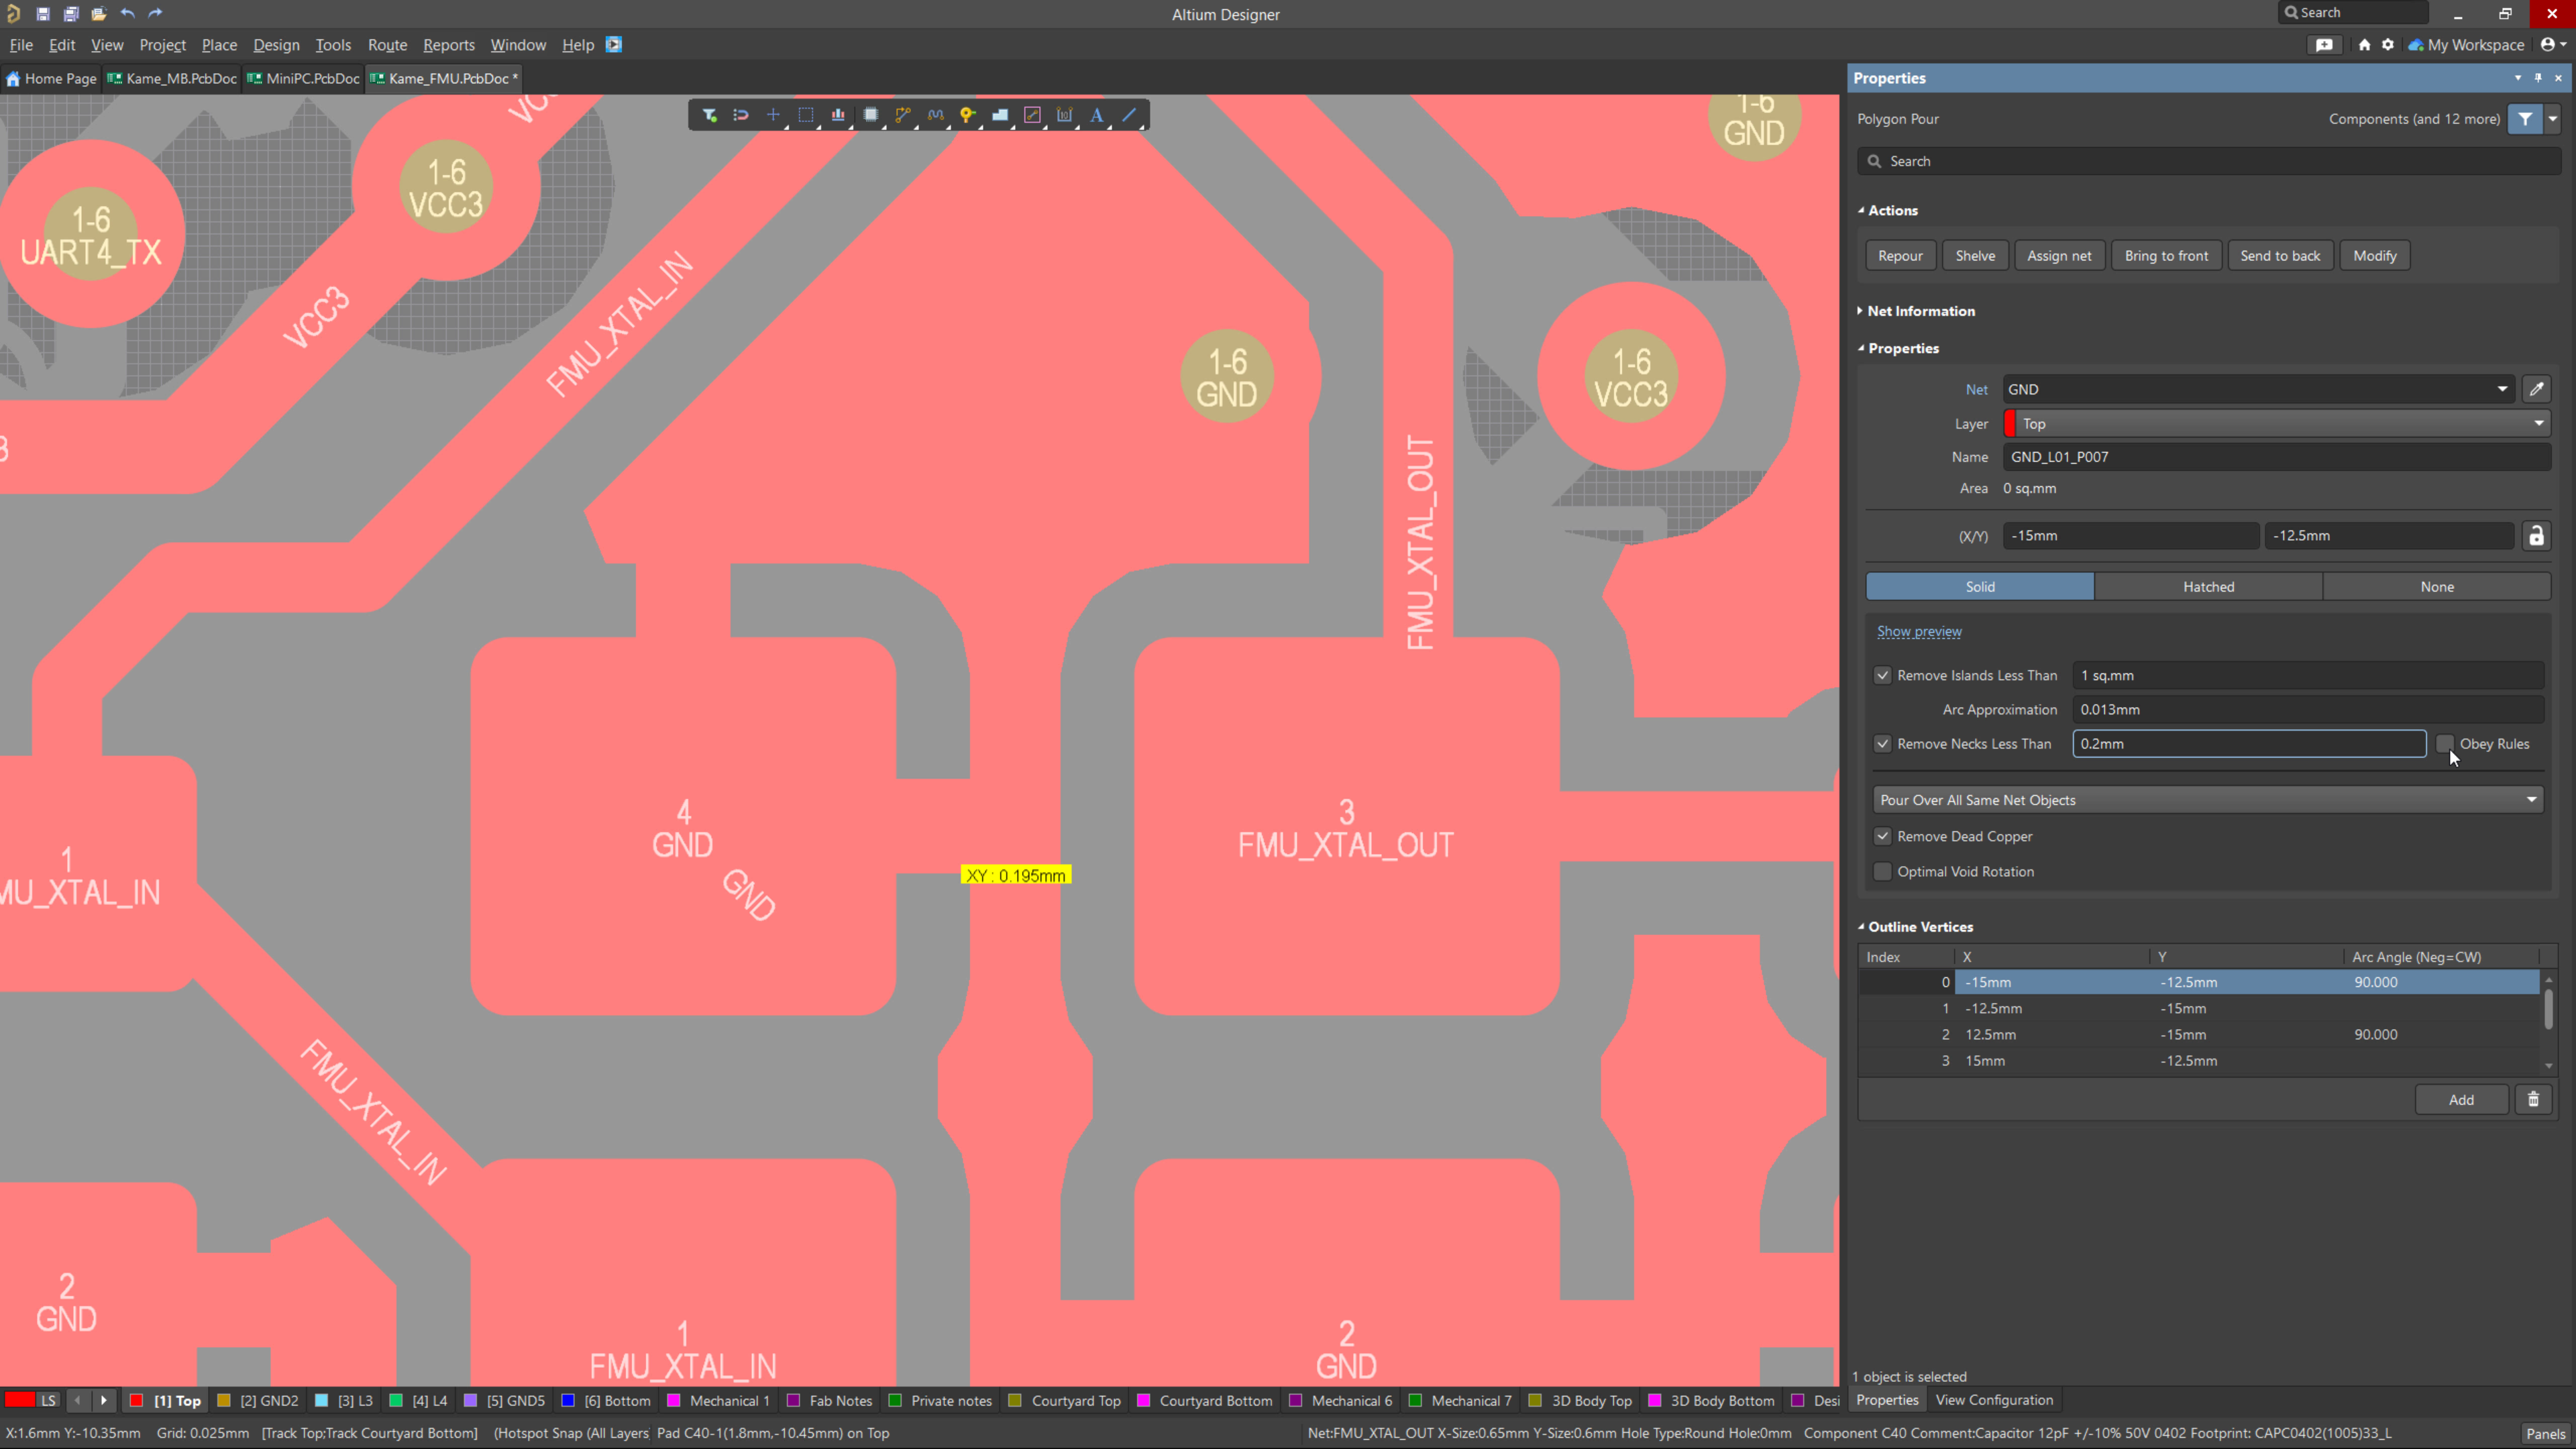Viewport: 2576px width, 1449px height.
Task: Click the Show preview link
Action: point(1918,632)
